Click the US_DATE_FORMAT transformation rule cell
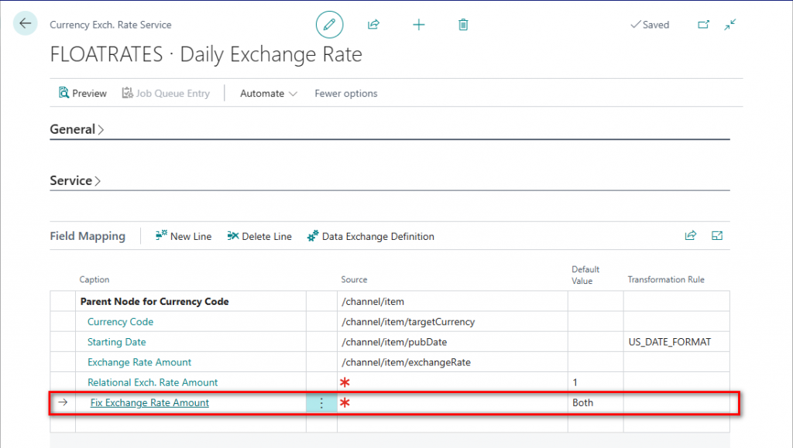The width and height of the screenshot is (793, 448). point(668,342)
